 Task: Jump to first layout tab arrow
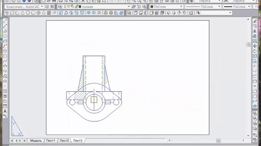coord(12,141)
